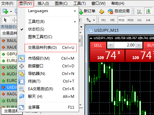Open the lot volume dropdown beside SELL

tap(110, 45)
